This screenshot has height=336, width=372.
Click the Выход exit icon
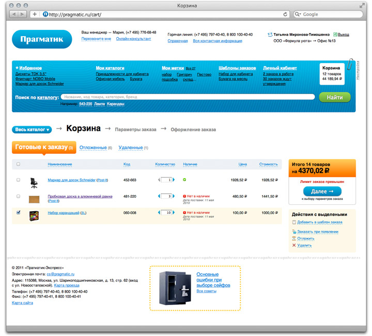pos(335,35)
